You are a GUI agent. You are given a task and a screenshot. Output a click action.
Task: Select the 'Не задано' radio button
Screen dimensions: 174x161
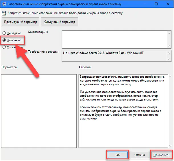coord(4,33)
